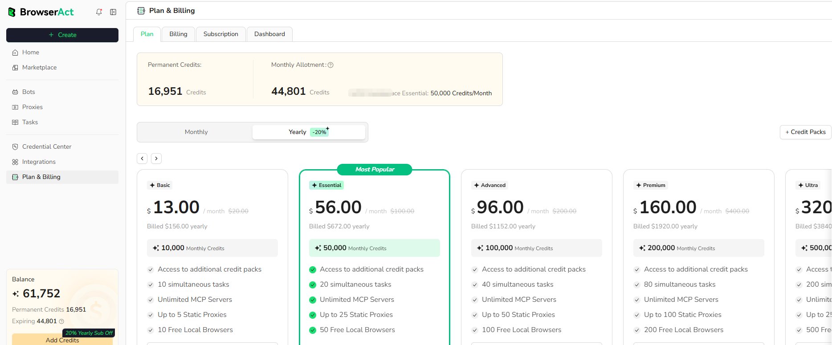
Task: Switch to the Dashboard tab
Action: 269,34
